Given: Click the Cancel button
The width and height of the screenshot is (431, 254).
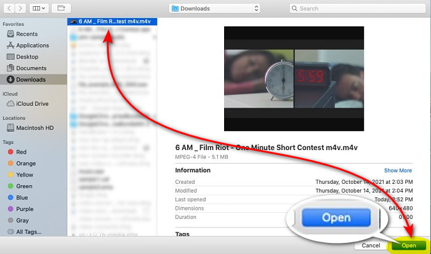Looking at the screenshot, I should click(x=371, y=245).
